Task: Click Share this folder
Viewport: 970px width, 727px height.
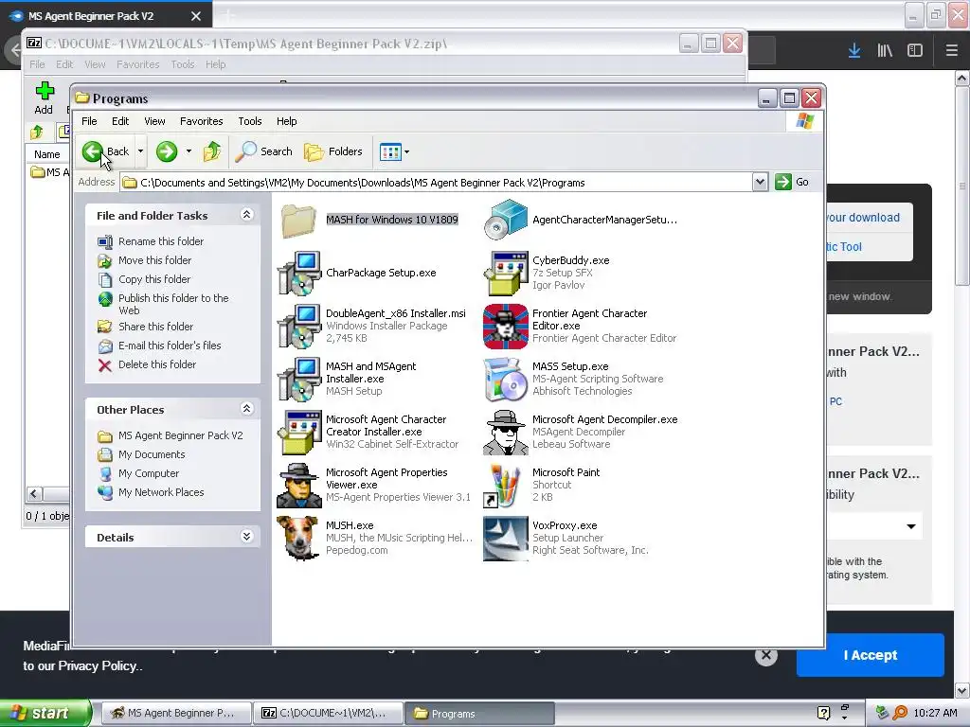Action: (155, 327)
